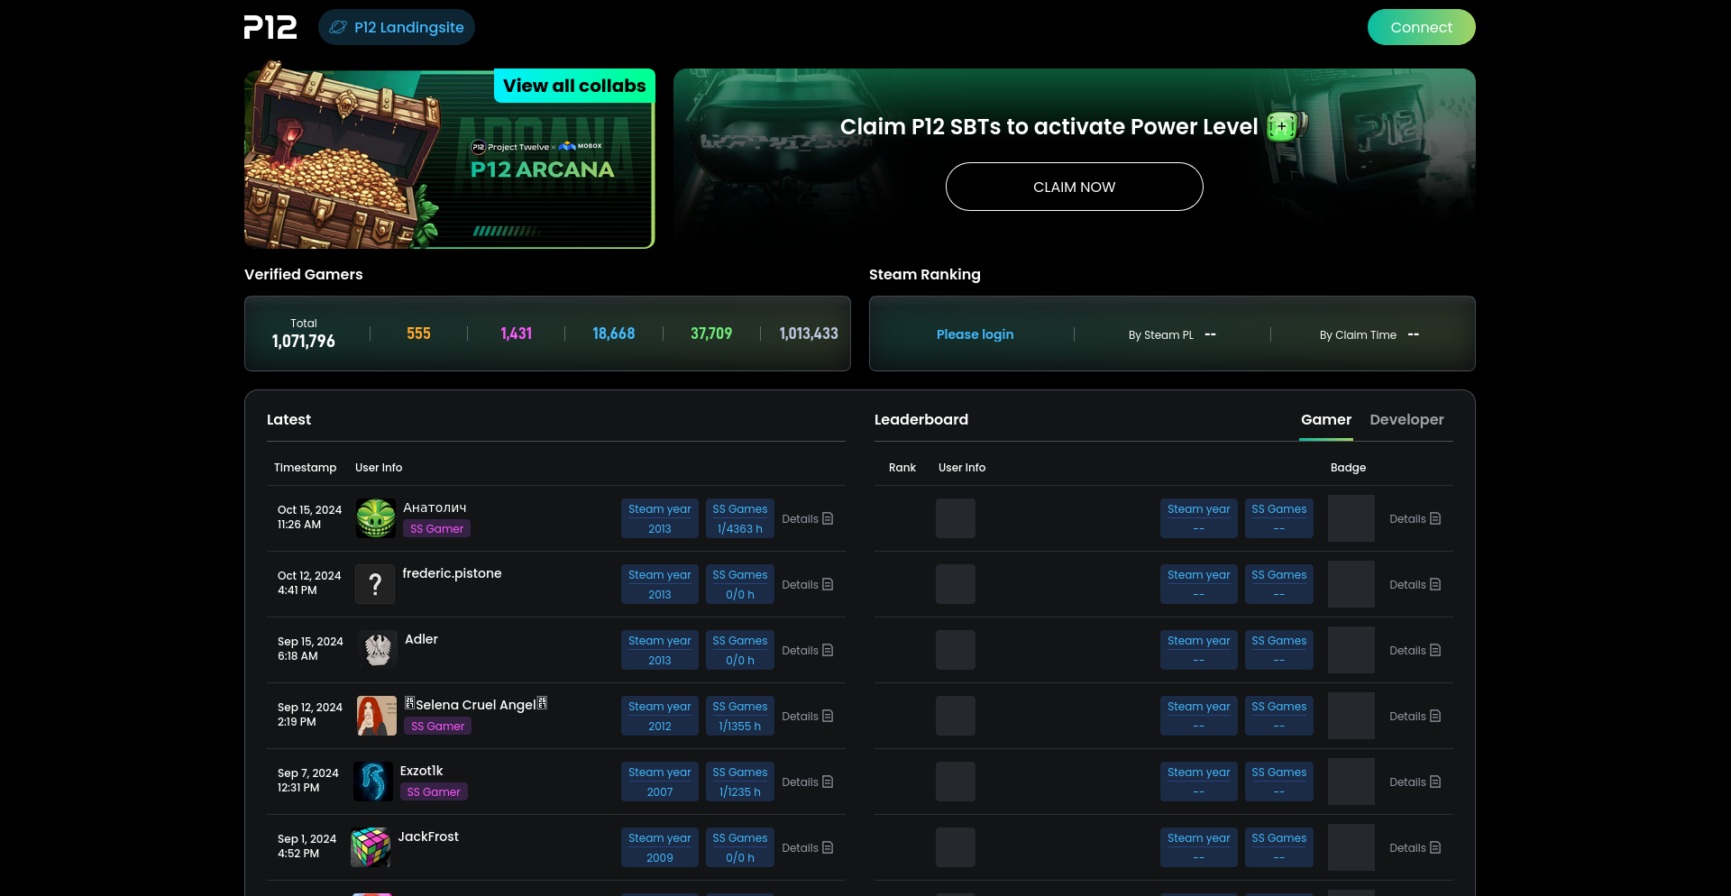Screen dimensions: 1731x896
Task: Click the pink 1,431 gamer count
Action: [517, 334]
